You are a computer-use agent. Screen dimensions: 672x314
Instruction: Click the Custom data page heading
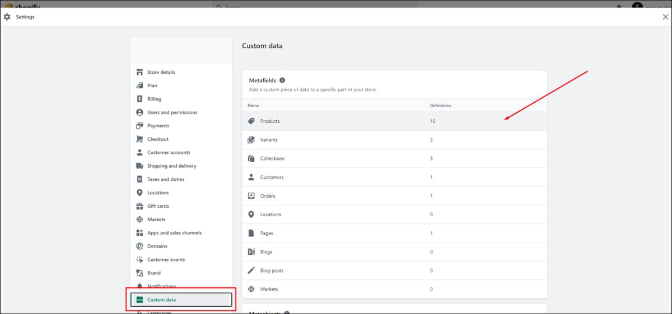(262, 46)
